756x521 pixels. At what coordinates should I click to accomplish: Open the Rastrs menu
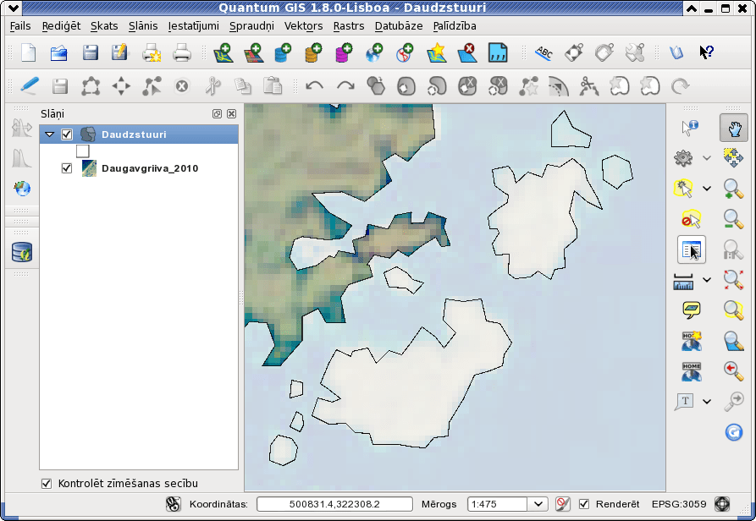coord(349,26)
